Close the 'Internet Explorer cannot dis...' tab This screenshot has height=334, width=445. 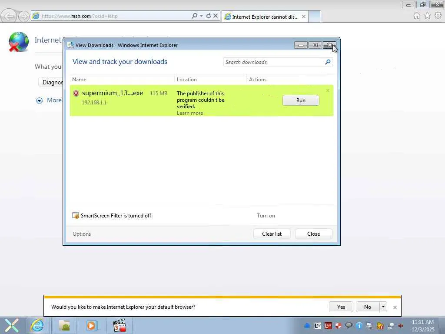(304, 17)
